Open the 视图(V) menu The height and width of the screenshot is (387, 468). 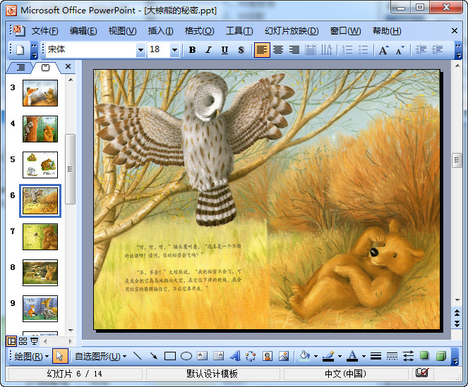(122, 31)
